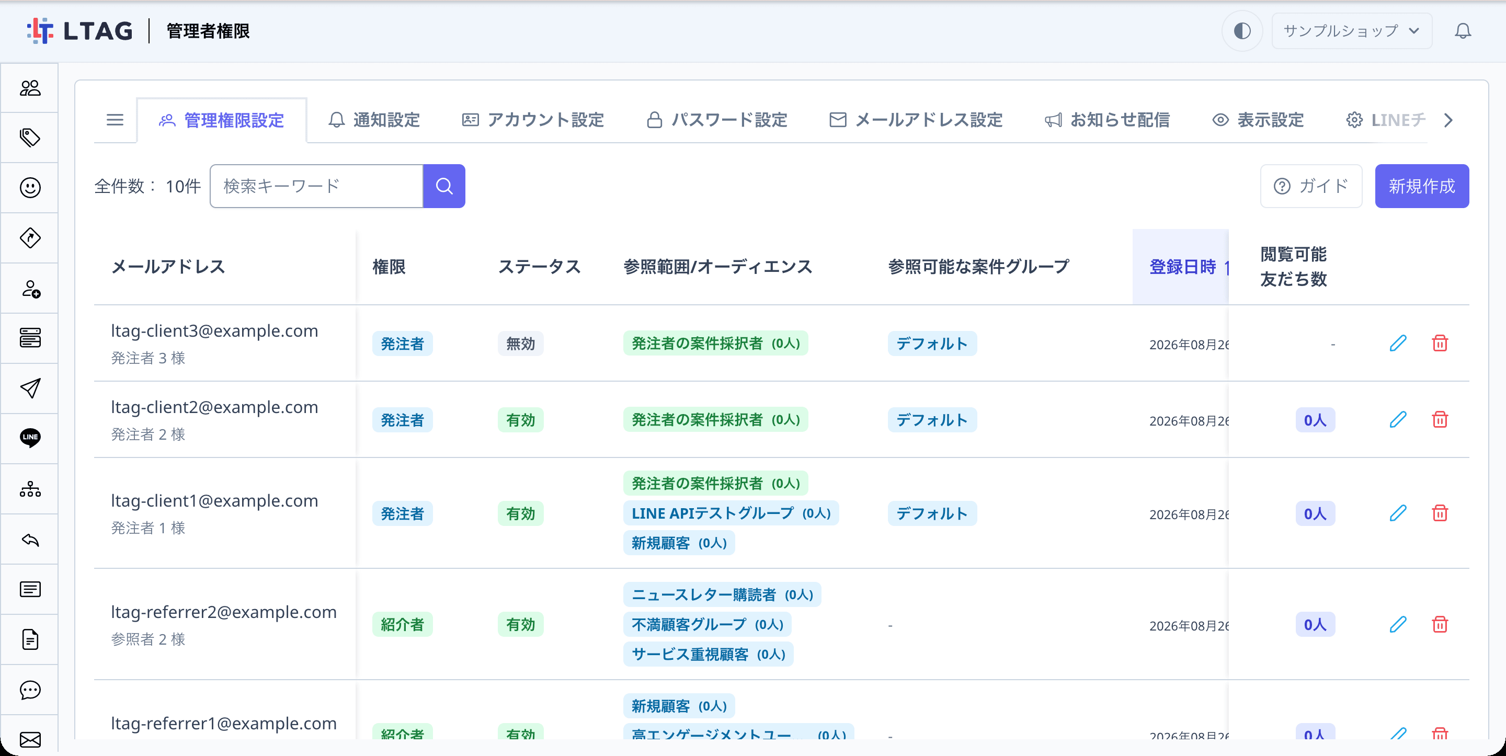Screen dimensions: 1506x756
Task: Switch to the アカウント設定 tab
Action: [x=533, y=120]
